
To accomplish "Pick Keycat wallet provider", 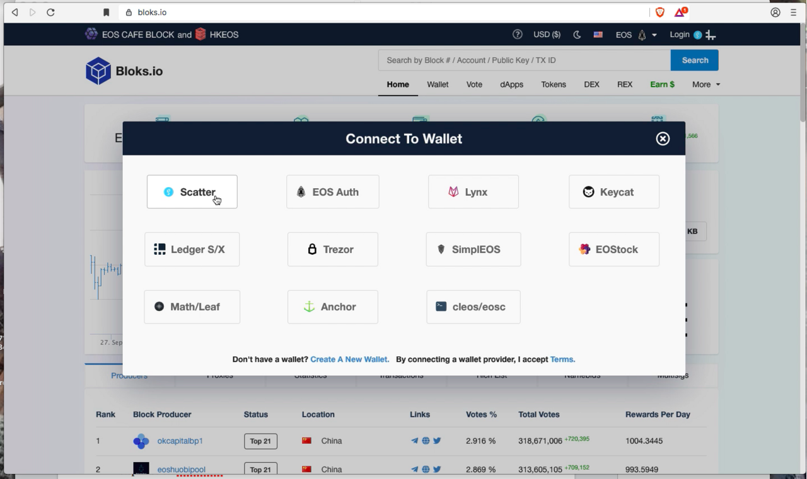I will point(614,192).
